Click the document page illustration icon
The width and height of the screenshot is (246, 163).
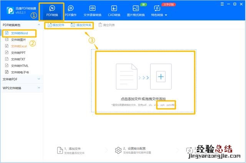pyautogui.click(x=127, y=77)
